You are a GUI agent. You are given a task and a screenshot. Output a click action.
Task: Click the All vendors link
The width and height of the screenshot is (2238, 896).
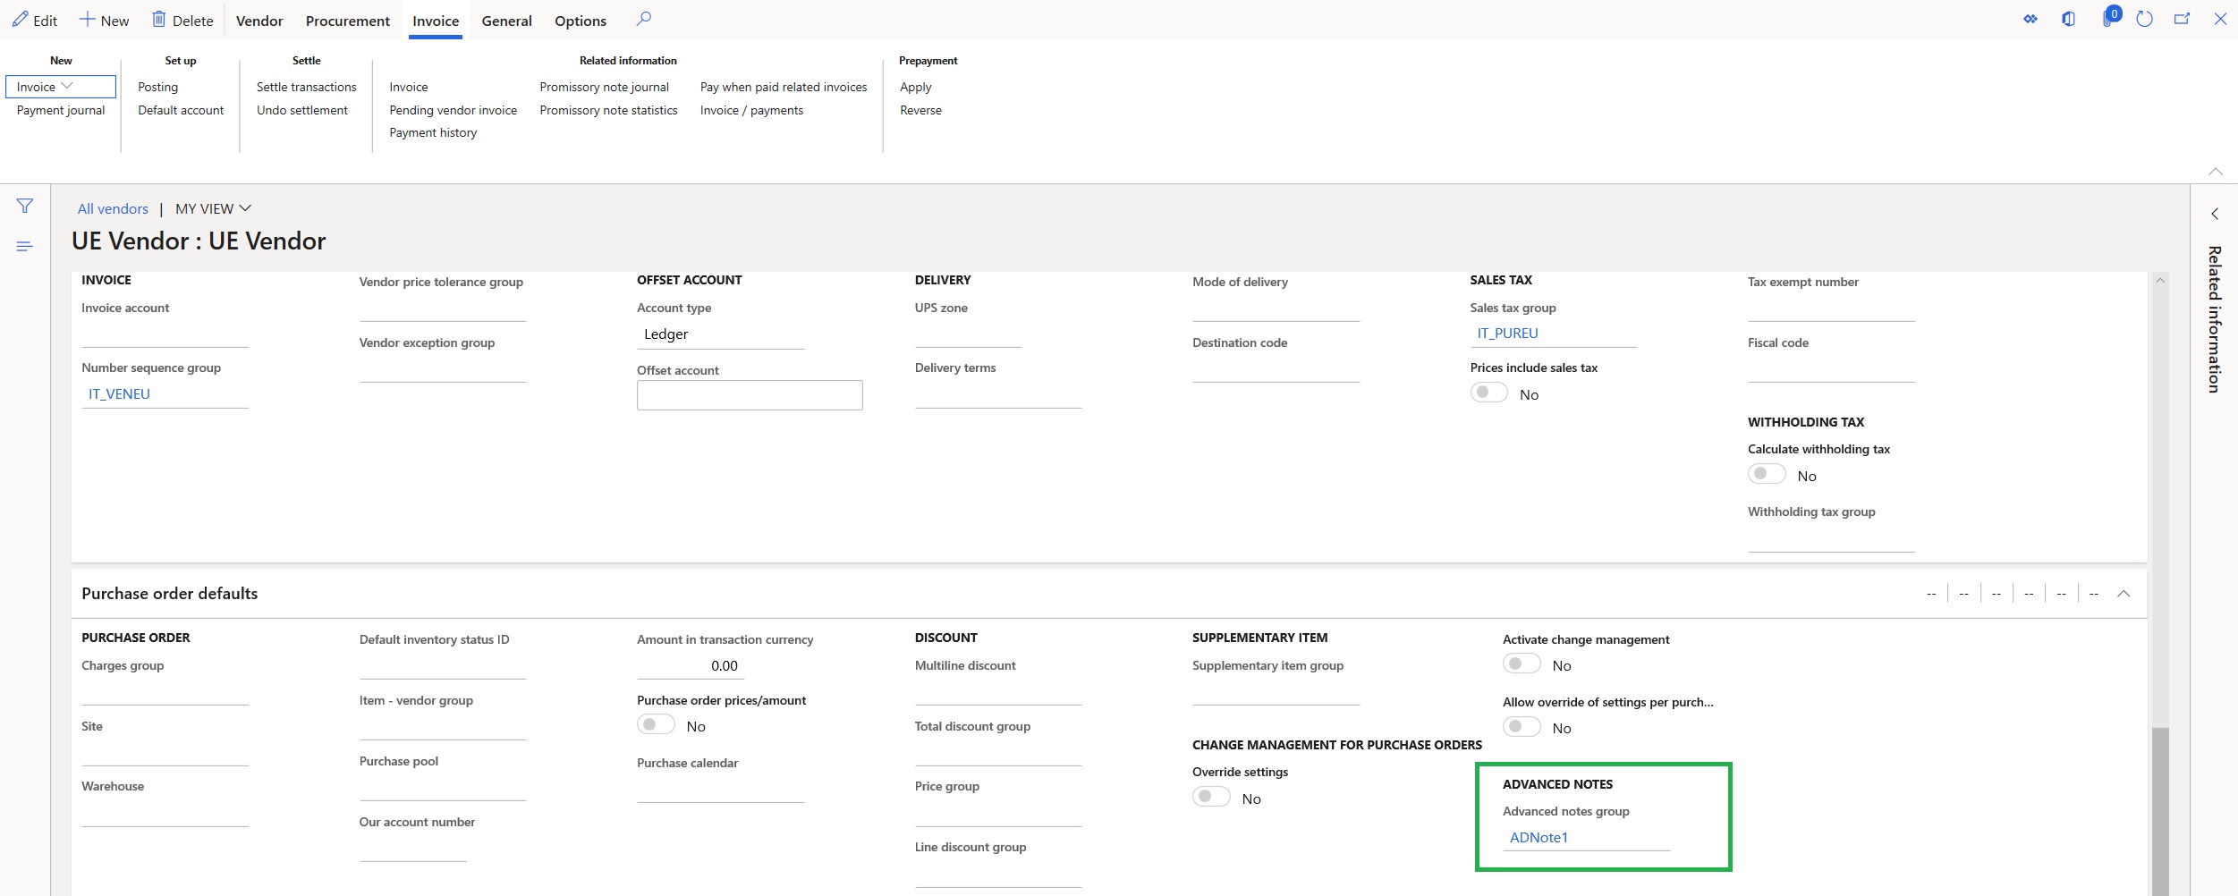pyautogui.click(x=113, y=208)
